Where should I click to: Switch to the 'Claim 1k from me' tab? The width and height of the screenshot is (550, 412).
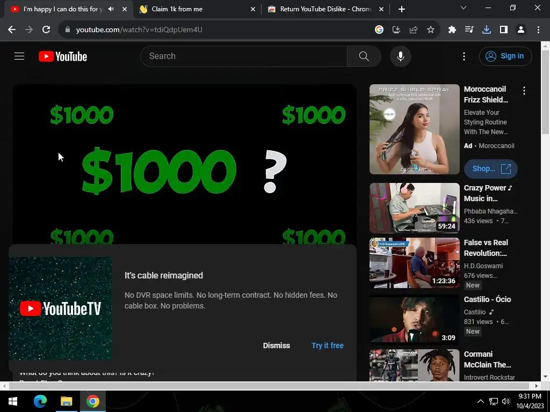point(197,9)
